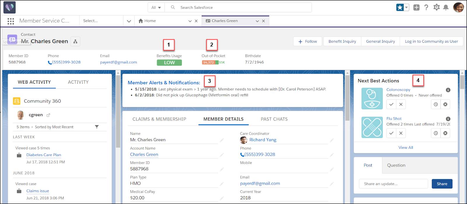Reject the Flu Shot action X button
This screenshot has height=204, width=467.
(401, 133)
